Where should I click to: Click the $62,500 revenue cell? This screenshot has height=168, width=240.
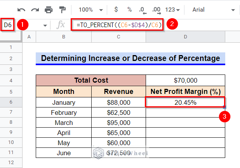click(x=118, y=113)
